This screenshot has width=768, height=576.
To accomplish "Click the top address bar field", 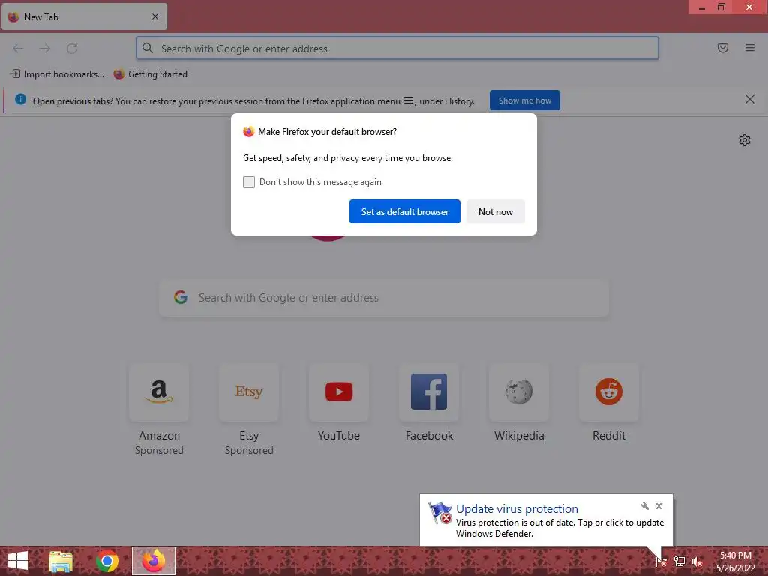I will pyautogui.click(x=397, y=49).
